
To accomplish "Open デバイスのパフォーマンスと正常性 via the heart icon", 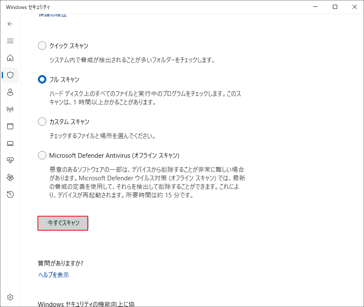I will 10,160.
